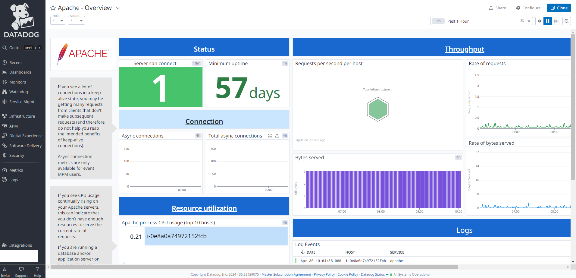Open dashboard Configure settings
Screen dimensions: 576x278
pyautogui.click(x=528, y=8)
